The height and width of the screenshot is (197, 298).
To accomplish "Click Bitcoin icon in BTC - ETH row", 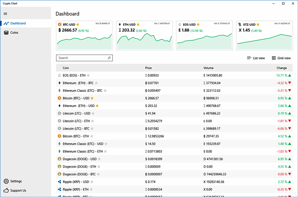I will tap(59, 136).
